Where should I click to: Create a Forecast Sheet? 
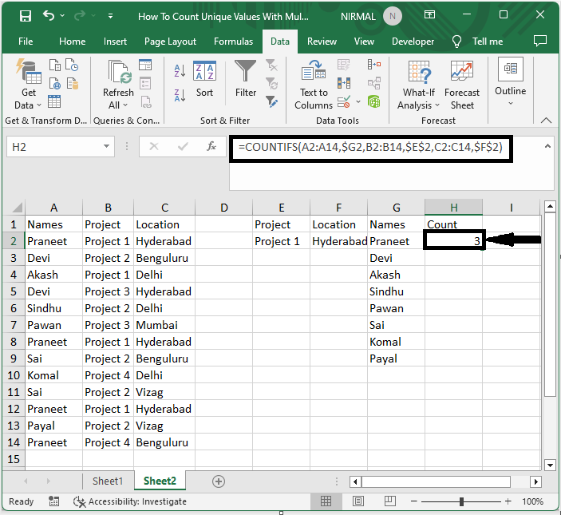[x=461, y=85]
